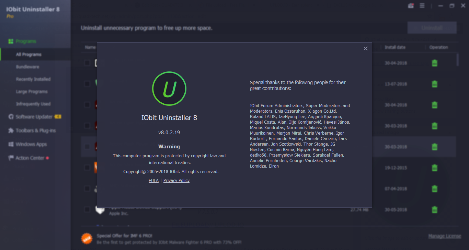
Task: Open Large Programs list
Action: click(x=32, y=91)
